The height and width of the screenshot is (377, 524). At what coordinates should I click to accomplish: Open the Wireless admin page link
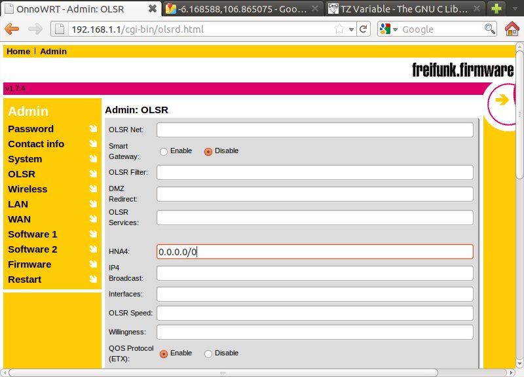[28, 189]
